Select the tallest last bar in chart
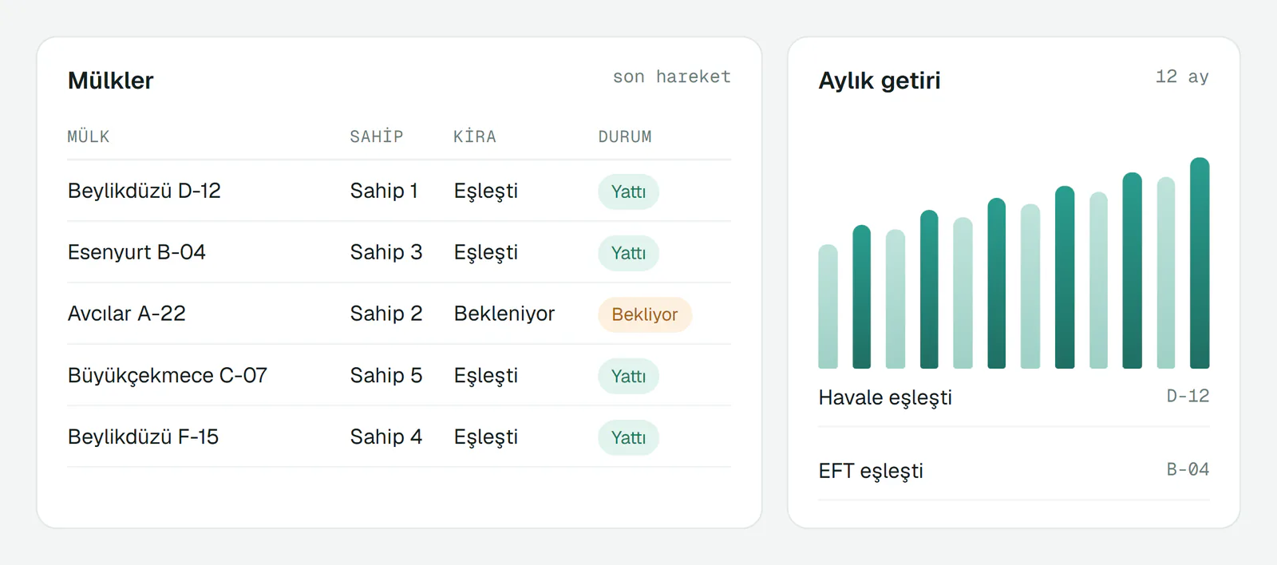 click(x=1200, y=263)
